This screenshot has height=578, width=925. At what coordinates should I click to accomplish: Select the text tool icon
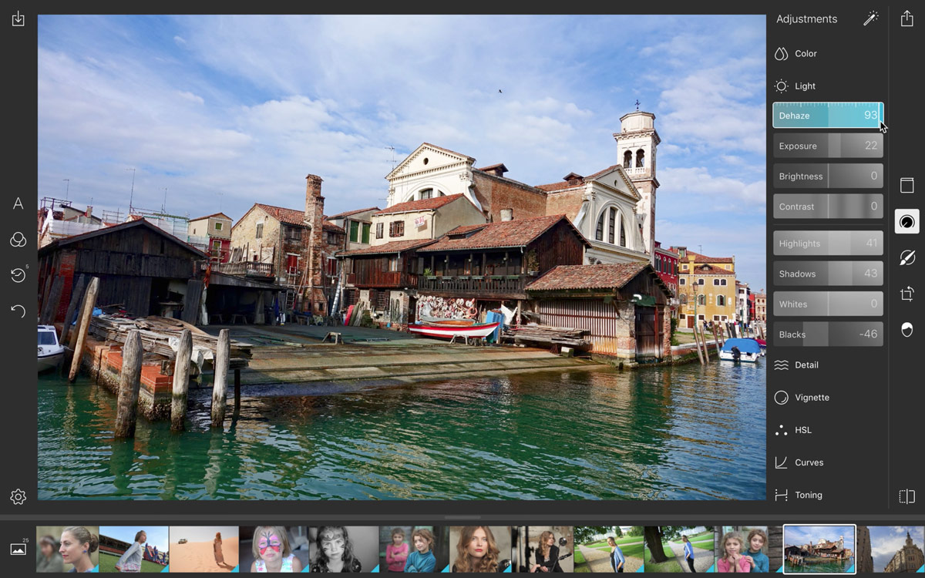coord(18,203)
